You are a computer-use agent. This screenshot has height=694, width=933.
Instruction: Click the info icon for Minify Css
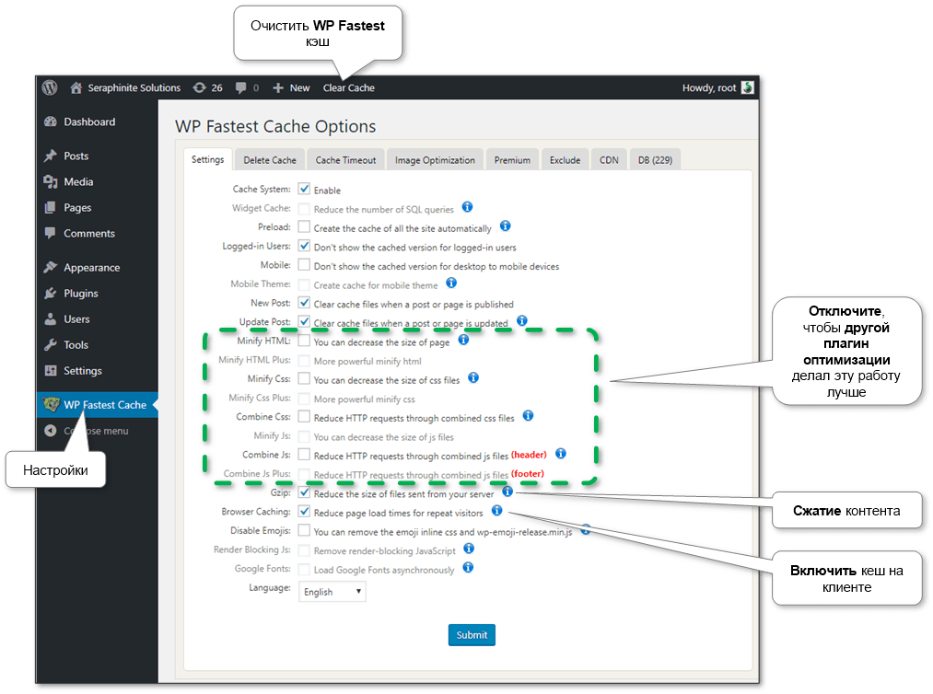[x=473, y=378]
